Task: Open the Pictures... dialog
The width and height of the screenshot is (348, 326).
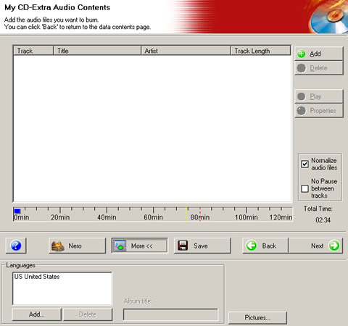Action: click(x=257, y=317)
